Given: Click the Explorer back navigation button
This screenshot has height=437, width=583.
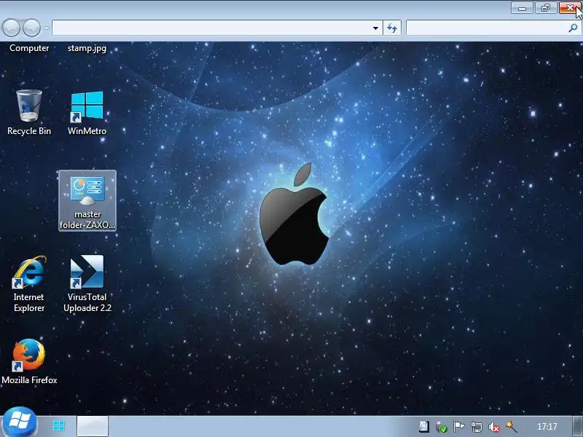Looking at the screenshot, I should 11,28.
